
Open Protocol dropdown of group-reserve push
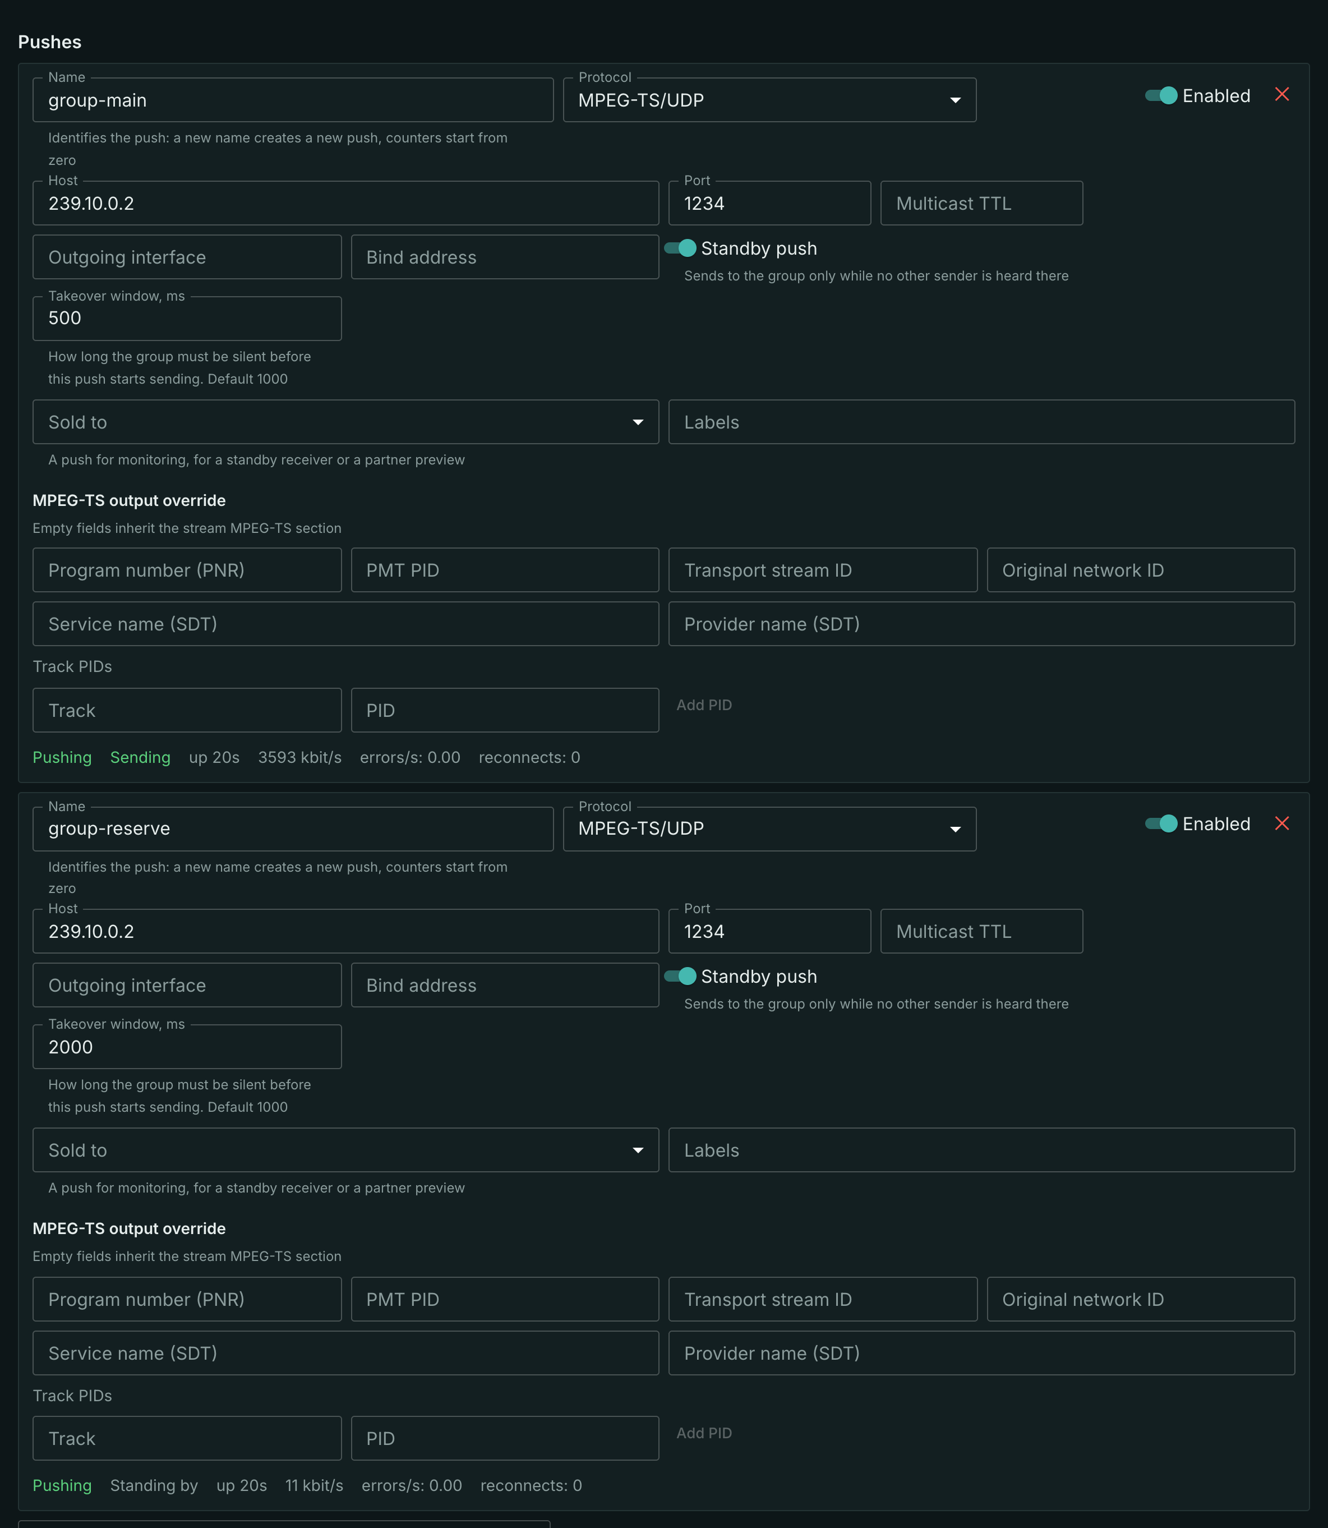769,829
